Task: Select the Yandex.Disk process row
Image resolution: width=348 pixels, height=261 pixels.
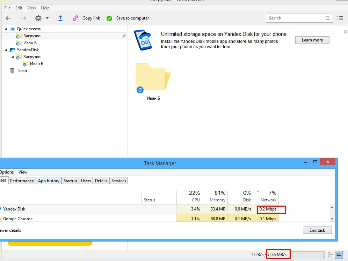Action: (139, 209)
